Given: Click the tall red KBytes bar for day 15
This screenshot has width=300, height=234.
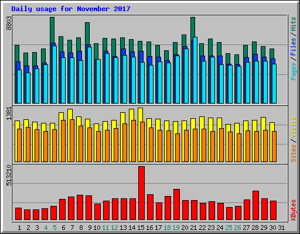Looking at the screenshot, I should (x=142, y=193).
